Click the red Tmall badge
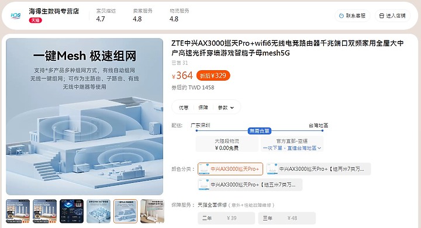Image resolution: width=421 pixels, height=228 pixels. coord(36,20)
